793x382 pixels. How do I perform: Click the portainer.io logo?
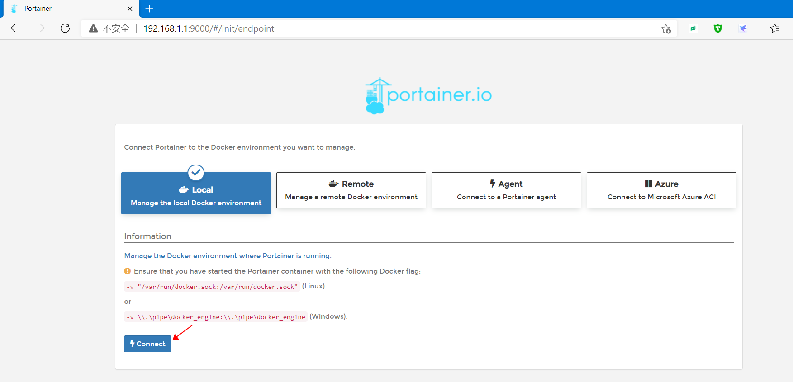pyautogui.click(x=428, y=95)
